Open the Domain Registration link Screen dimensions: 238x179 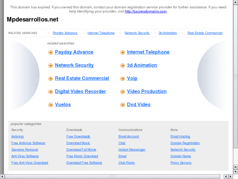coord(185,143)
